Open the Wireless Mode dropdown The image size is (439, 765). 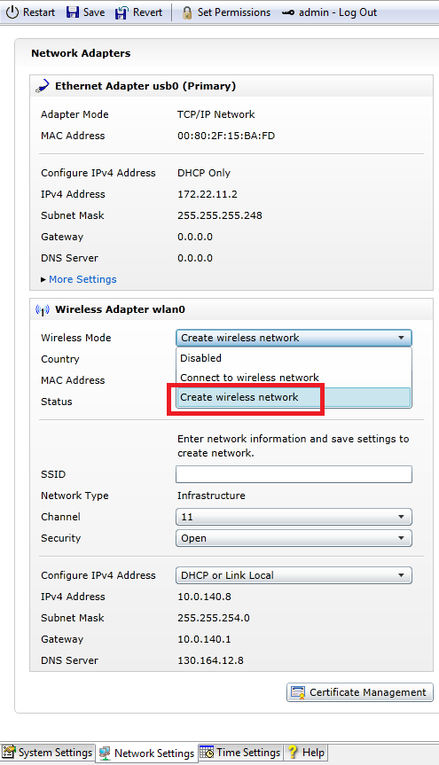[294, 338]
